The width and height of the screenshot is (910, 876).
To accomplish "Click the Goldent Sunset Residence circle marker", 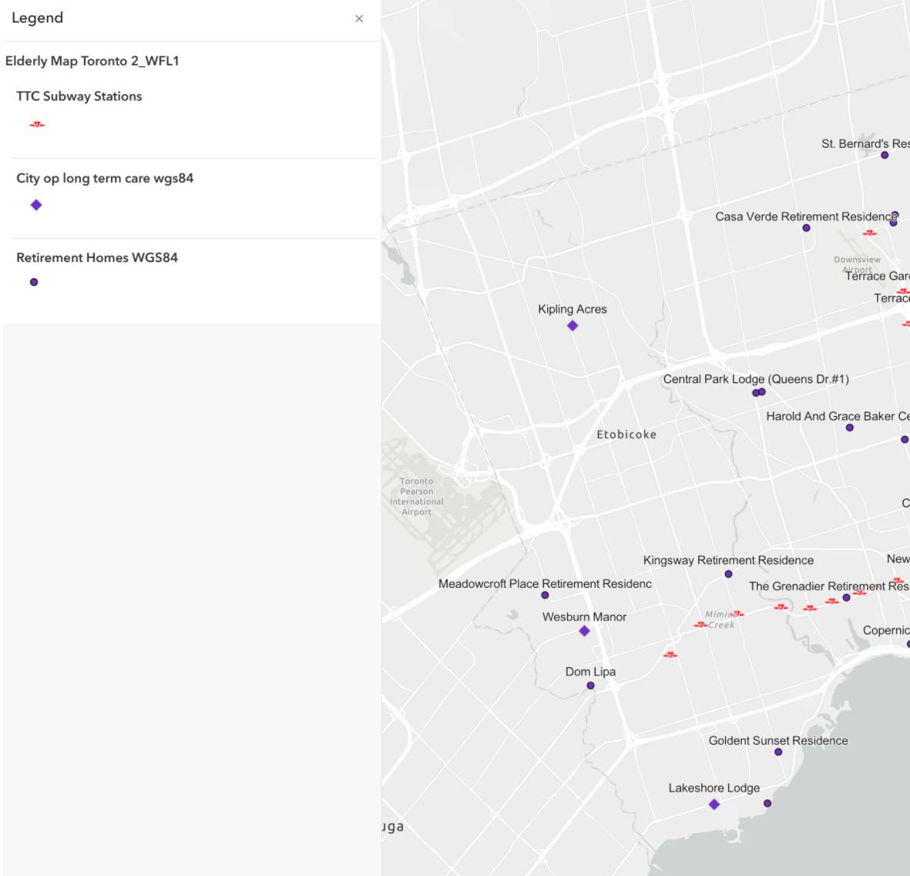I will pyautogui.click(x=778, y=752).
